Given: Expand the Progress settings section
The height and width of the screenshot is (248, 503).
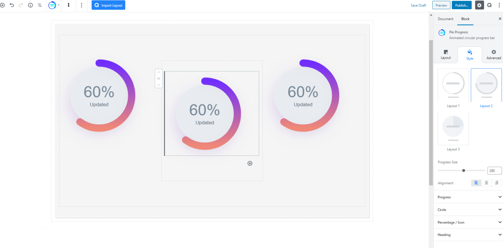Looking at the screenshot, I should (468, 197).
